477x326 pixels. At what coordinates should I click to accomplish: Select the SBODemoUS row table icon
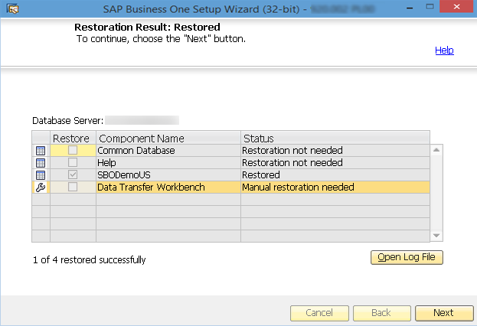tap(41, 175)
